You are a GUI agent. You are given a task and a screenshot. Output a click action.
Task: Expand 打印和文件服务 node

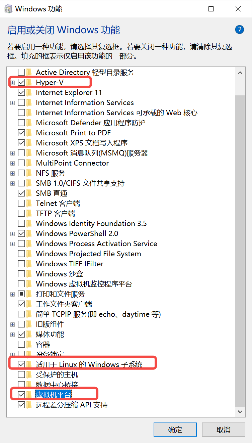[13, 294]
